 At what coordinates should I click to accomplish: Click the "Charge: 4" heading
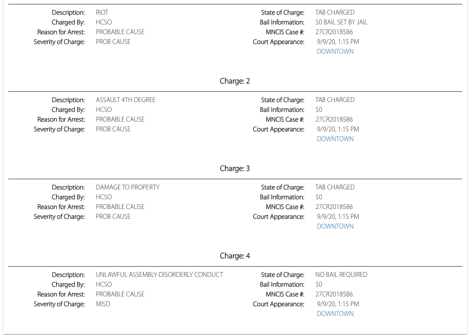235,256
